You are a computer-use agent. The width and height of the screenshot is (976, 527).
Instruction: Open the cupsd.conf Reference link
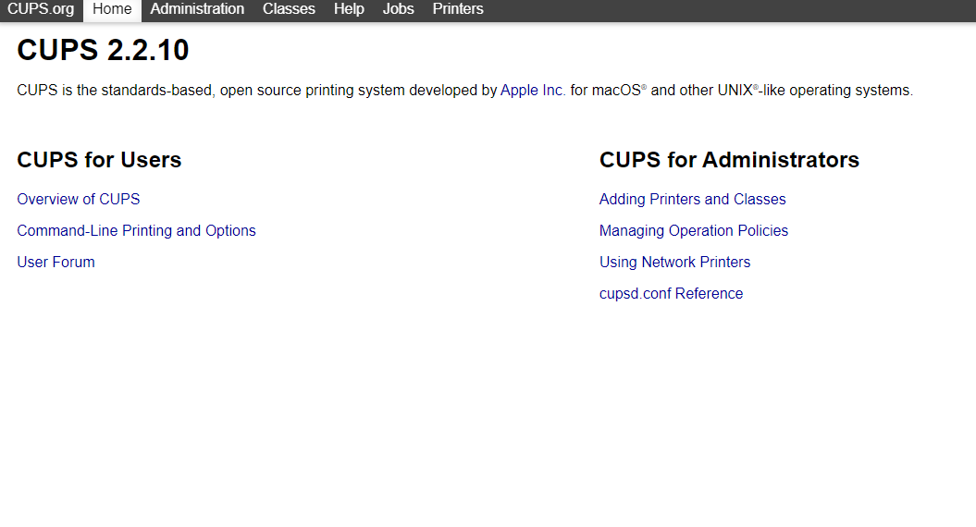671,294
